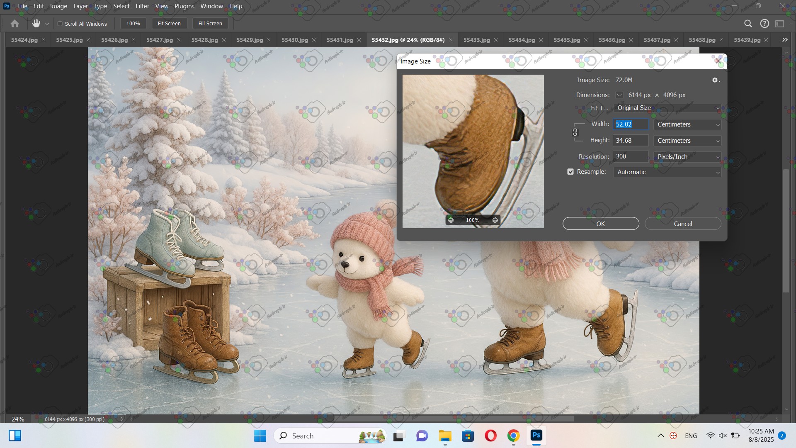This screenshot has width=796, height=448.
Task: Enable Scroll All Windows checkbox
Action: tap(60, 24)
